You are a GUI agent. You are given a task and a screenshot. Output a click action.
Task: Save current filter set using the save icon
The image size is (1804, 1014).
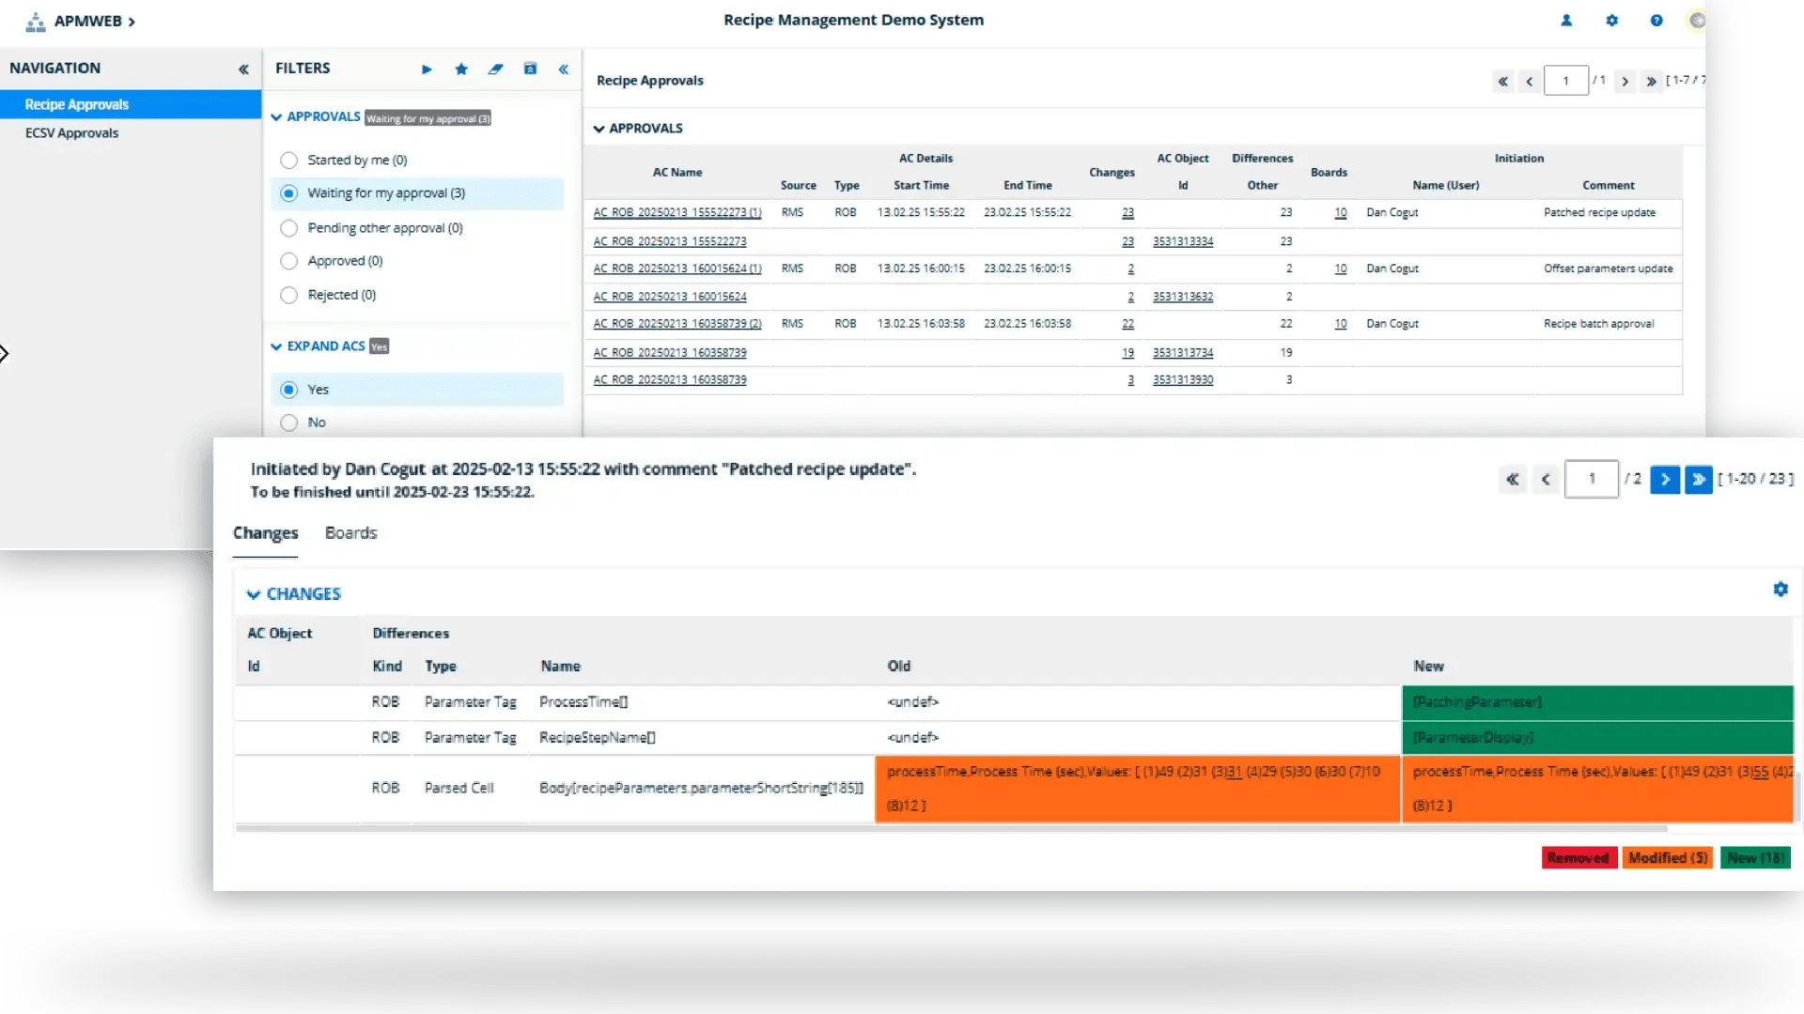point(531,69)
